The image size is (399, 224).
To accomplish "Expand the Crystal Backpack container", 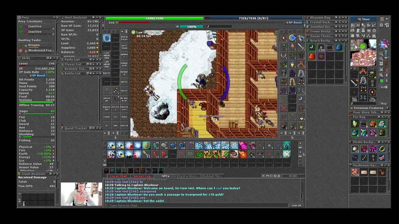I will [x=343, y=22].
